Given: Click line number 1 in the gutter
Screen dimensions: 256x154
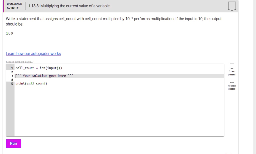Looking at the screenshot, I should (12, 68).
